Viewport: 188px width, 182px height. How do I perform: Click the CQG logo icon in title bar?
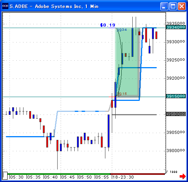[x=5, y=6]
